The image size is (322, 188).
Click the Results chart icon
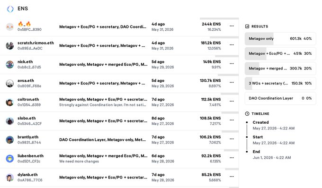[247, 26]
